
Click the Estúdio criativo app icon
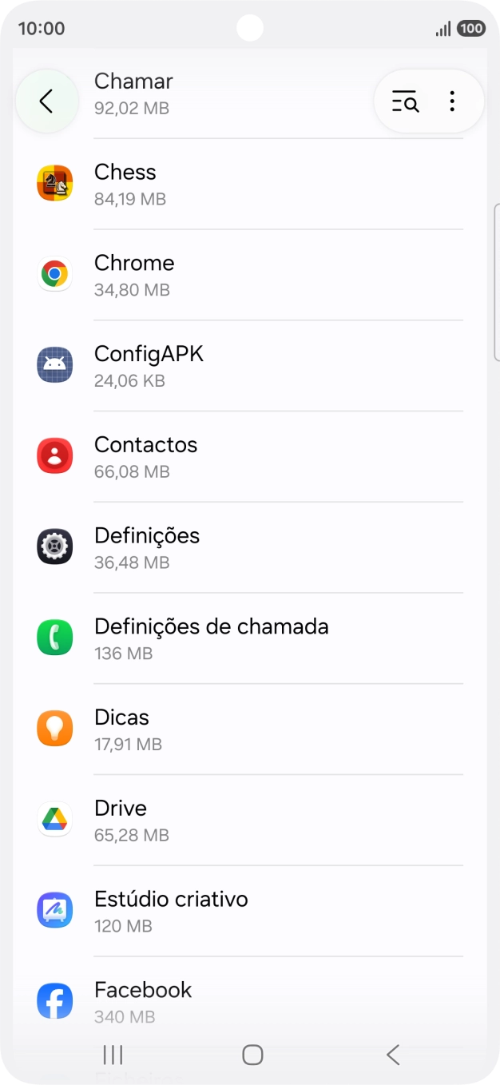(x=54, y=909)
